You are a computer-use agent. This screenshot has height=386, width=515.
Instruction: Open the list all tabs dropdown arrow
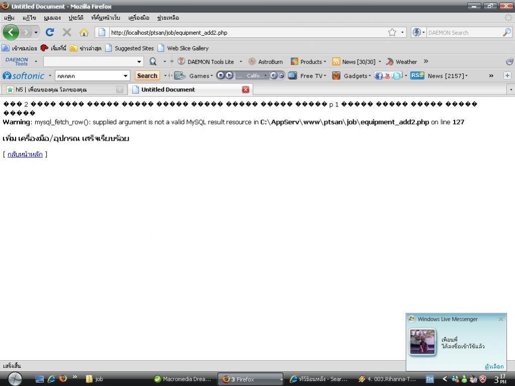(x=511, y=89)
